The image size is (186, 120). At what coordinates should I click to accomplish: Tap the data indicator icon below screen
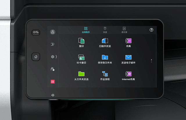[53, 95]
